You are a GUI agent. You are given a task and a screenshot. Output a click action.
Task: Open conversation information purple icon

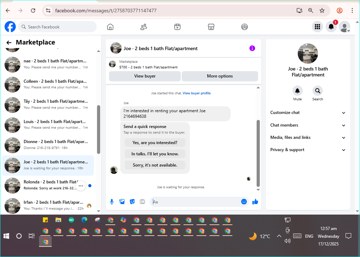click(x=252, y=48)
